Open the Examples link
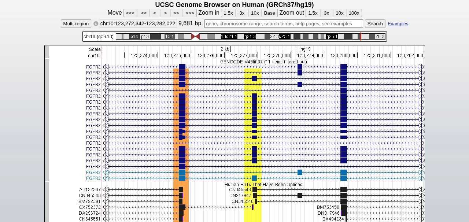 (x=398, y=24)
